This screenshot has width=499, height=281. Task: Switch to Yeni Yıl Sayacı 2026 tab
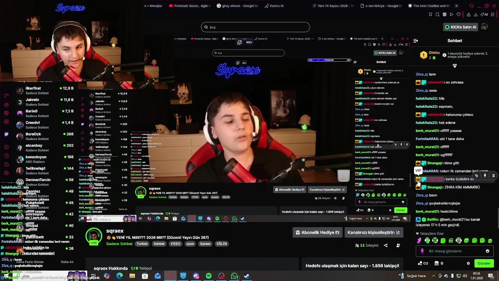coord(333,6)
